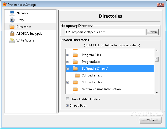Close the Preferences/Settings window
This screenshot has height=129, width=167.
tap(160, 4)
